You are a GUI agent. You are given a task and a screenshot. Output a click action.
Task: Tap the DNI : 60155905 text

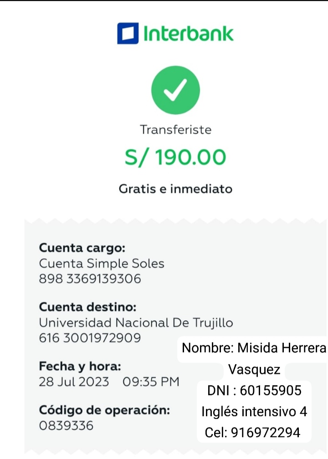pos(254,391)
